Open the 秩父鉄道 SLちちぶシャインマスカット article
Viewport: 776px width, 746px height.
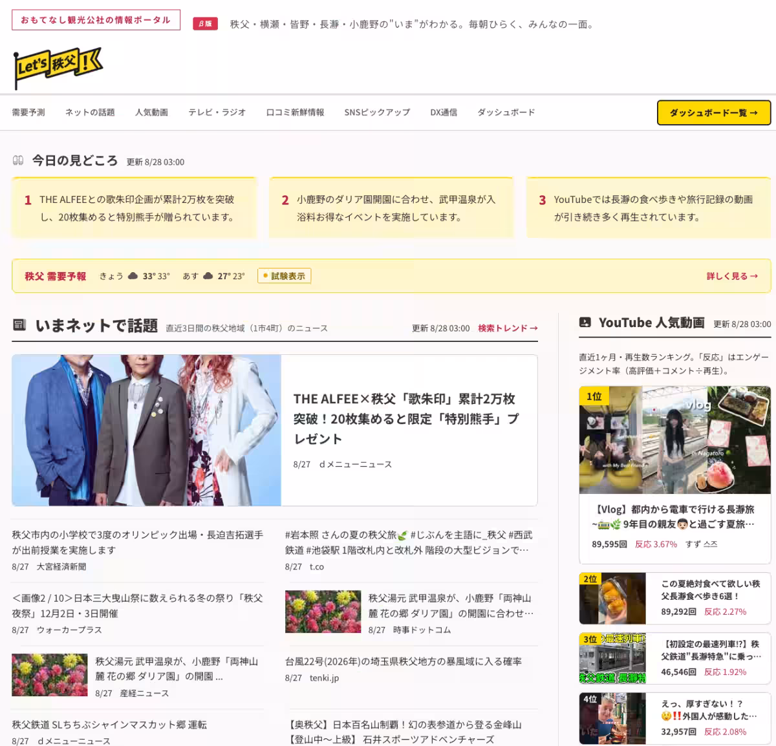[x=109, y=725]
